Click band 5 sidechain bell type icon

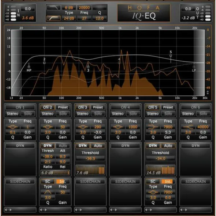tap(153, 192)
